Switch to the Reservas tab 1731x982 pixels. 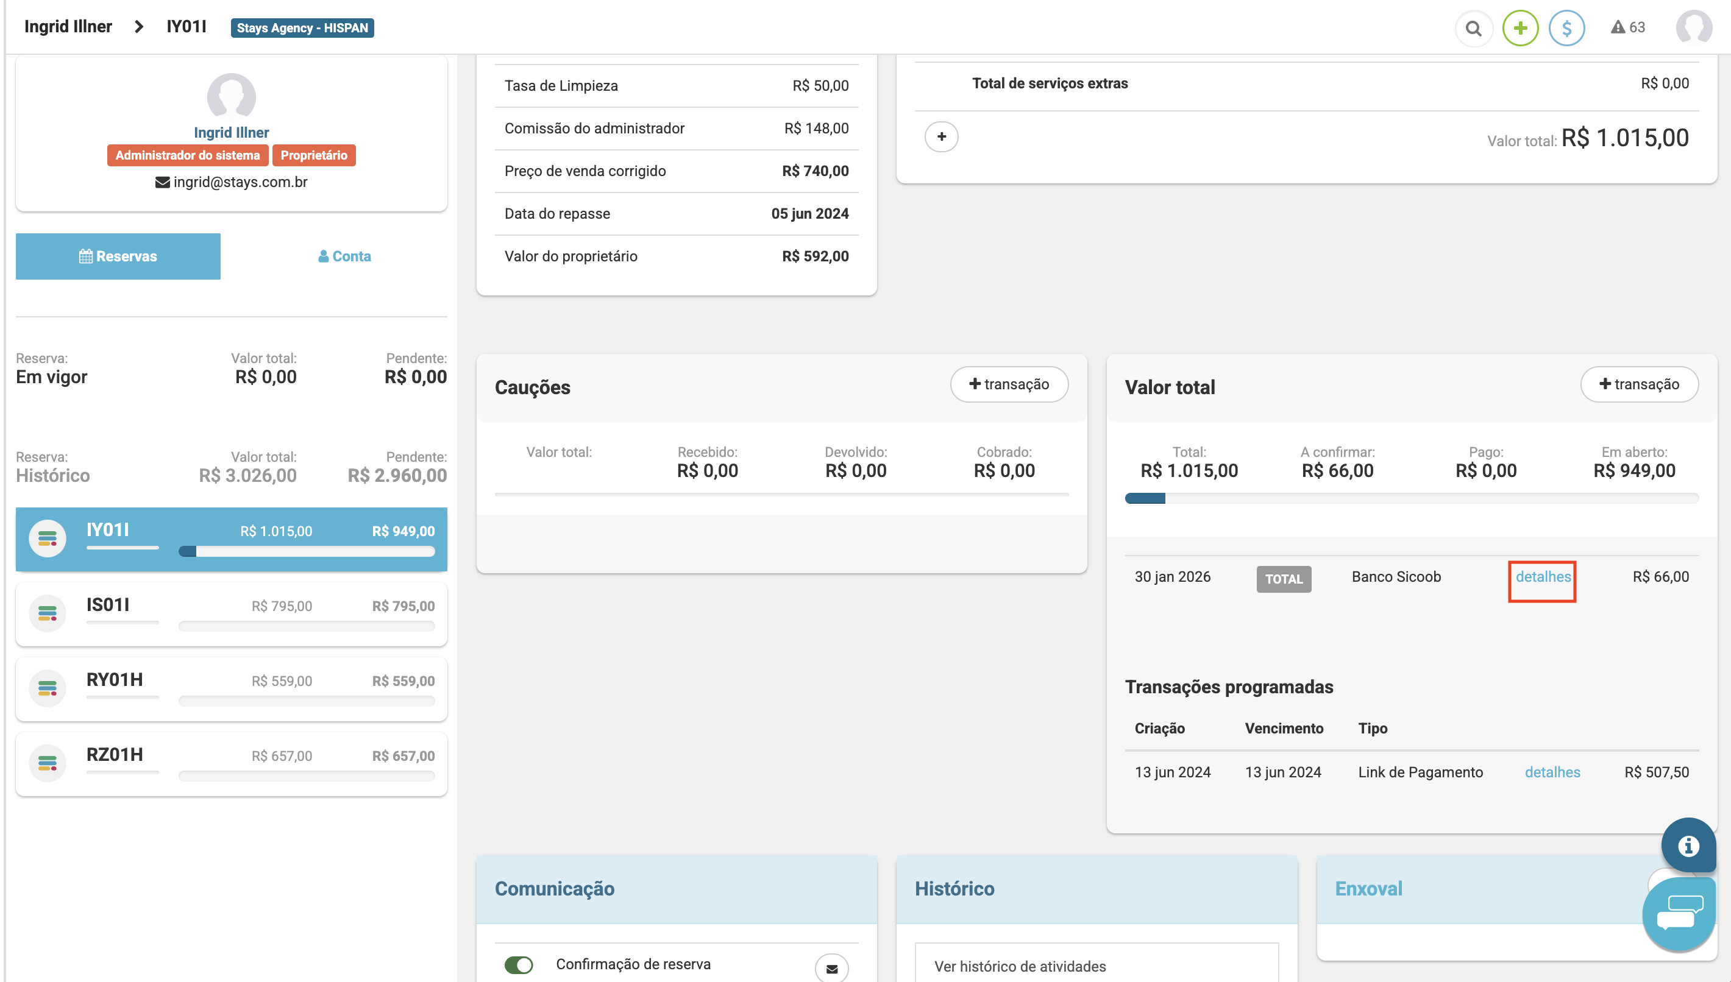tap(118, 256)
